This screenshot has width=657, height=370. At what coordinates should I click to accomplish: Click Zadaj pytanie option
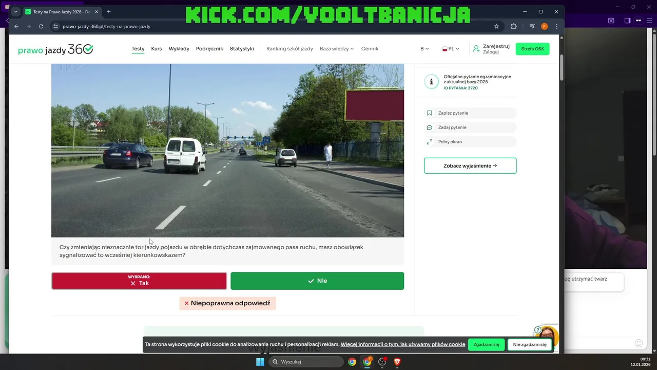pyautogui.click(x=470, y=127)
